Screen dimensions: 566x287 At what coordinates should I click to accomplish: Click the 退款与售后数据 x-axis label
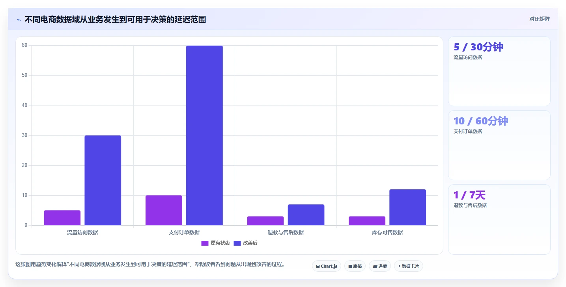pos(286,232)
